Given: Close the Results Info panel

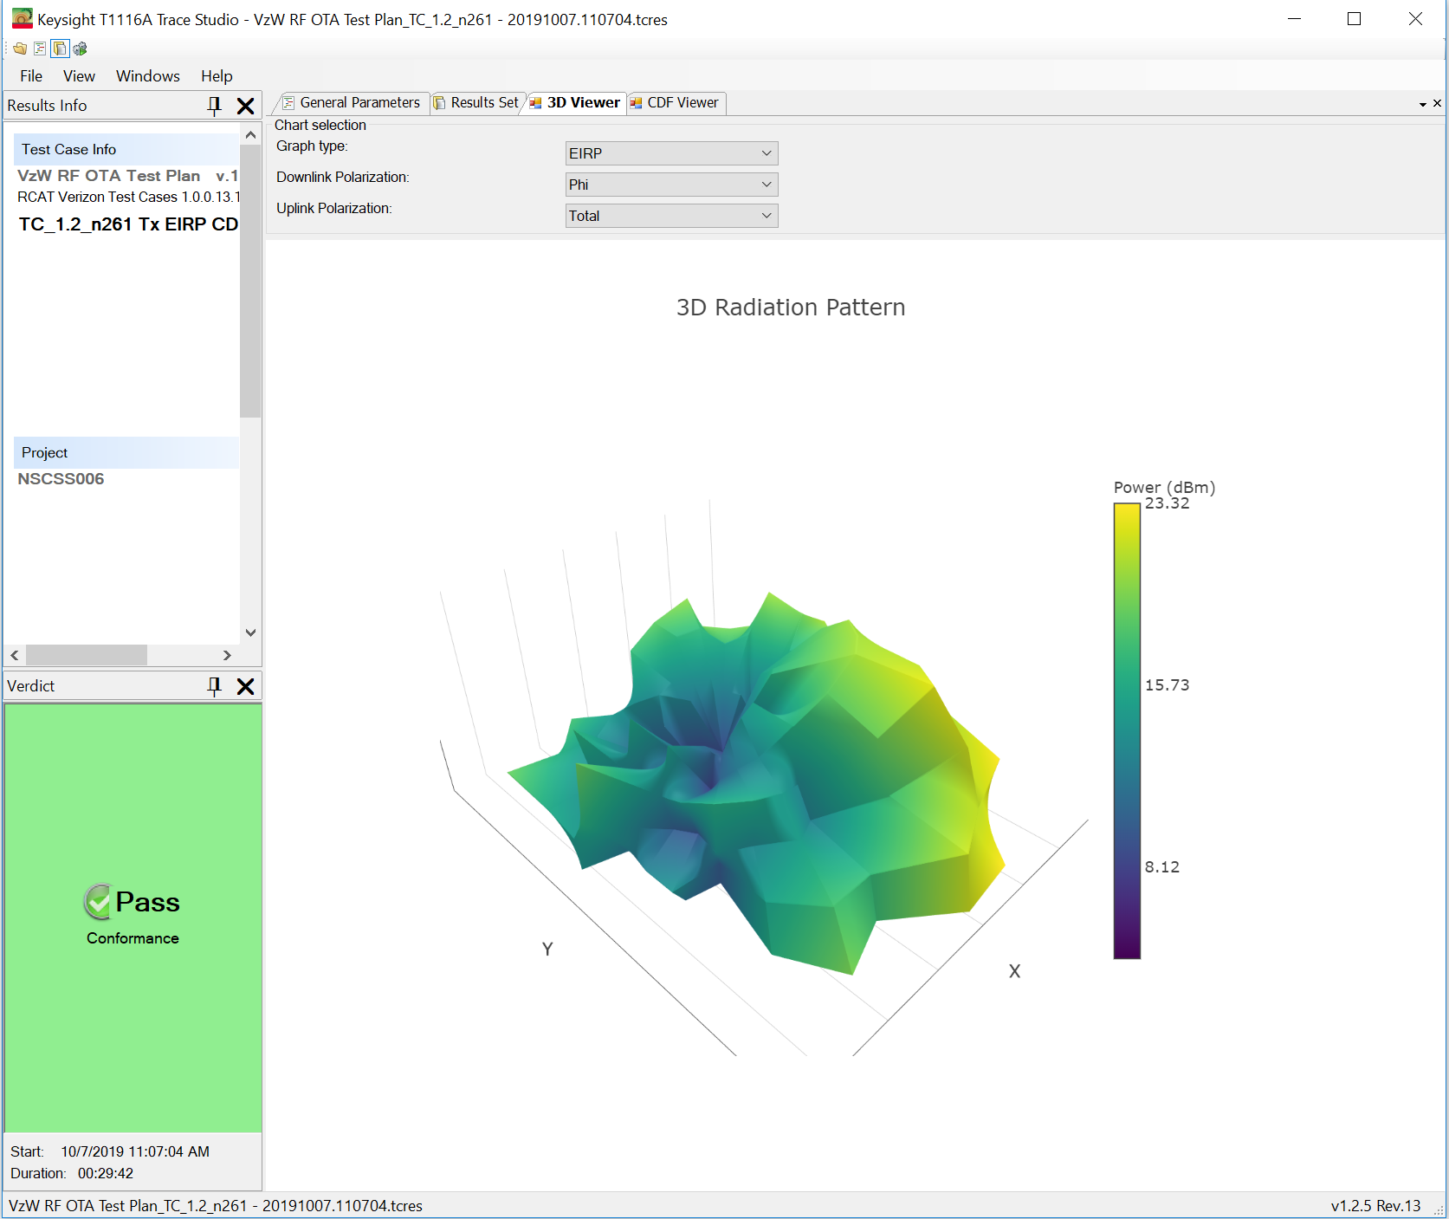Looking at the screenshot, I should [246, 106].
